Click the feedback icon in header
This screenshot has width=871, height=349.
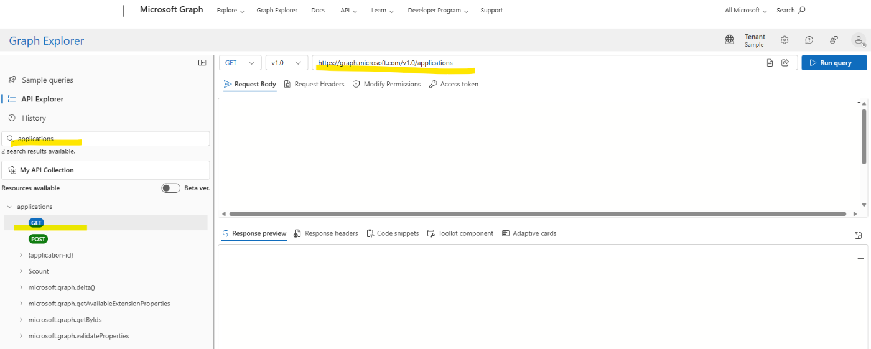(x=834, y=40)
